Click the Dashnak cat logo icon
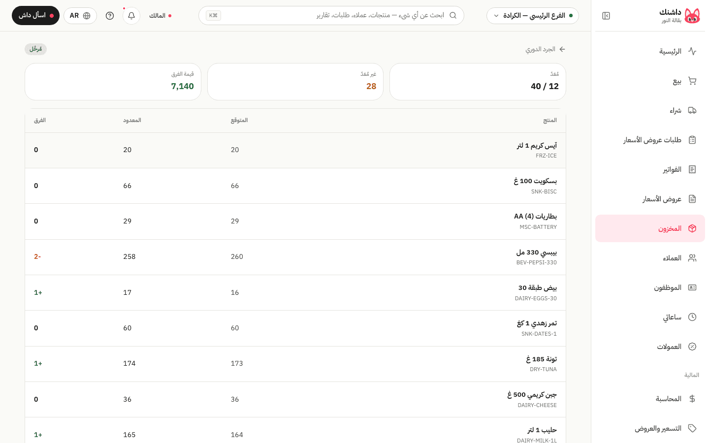The image size is (709, 443). (x=692, y=16)
